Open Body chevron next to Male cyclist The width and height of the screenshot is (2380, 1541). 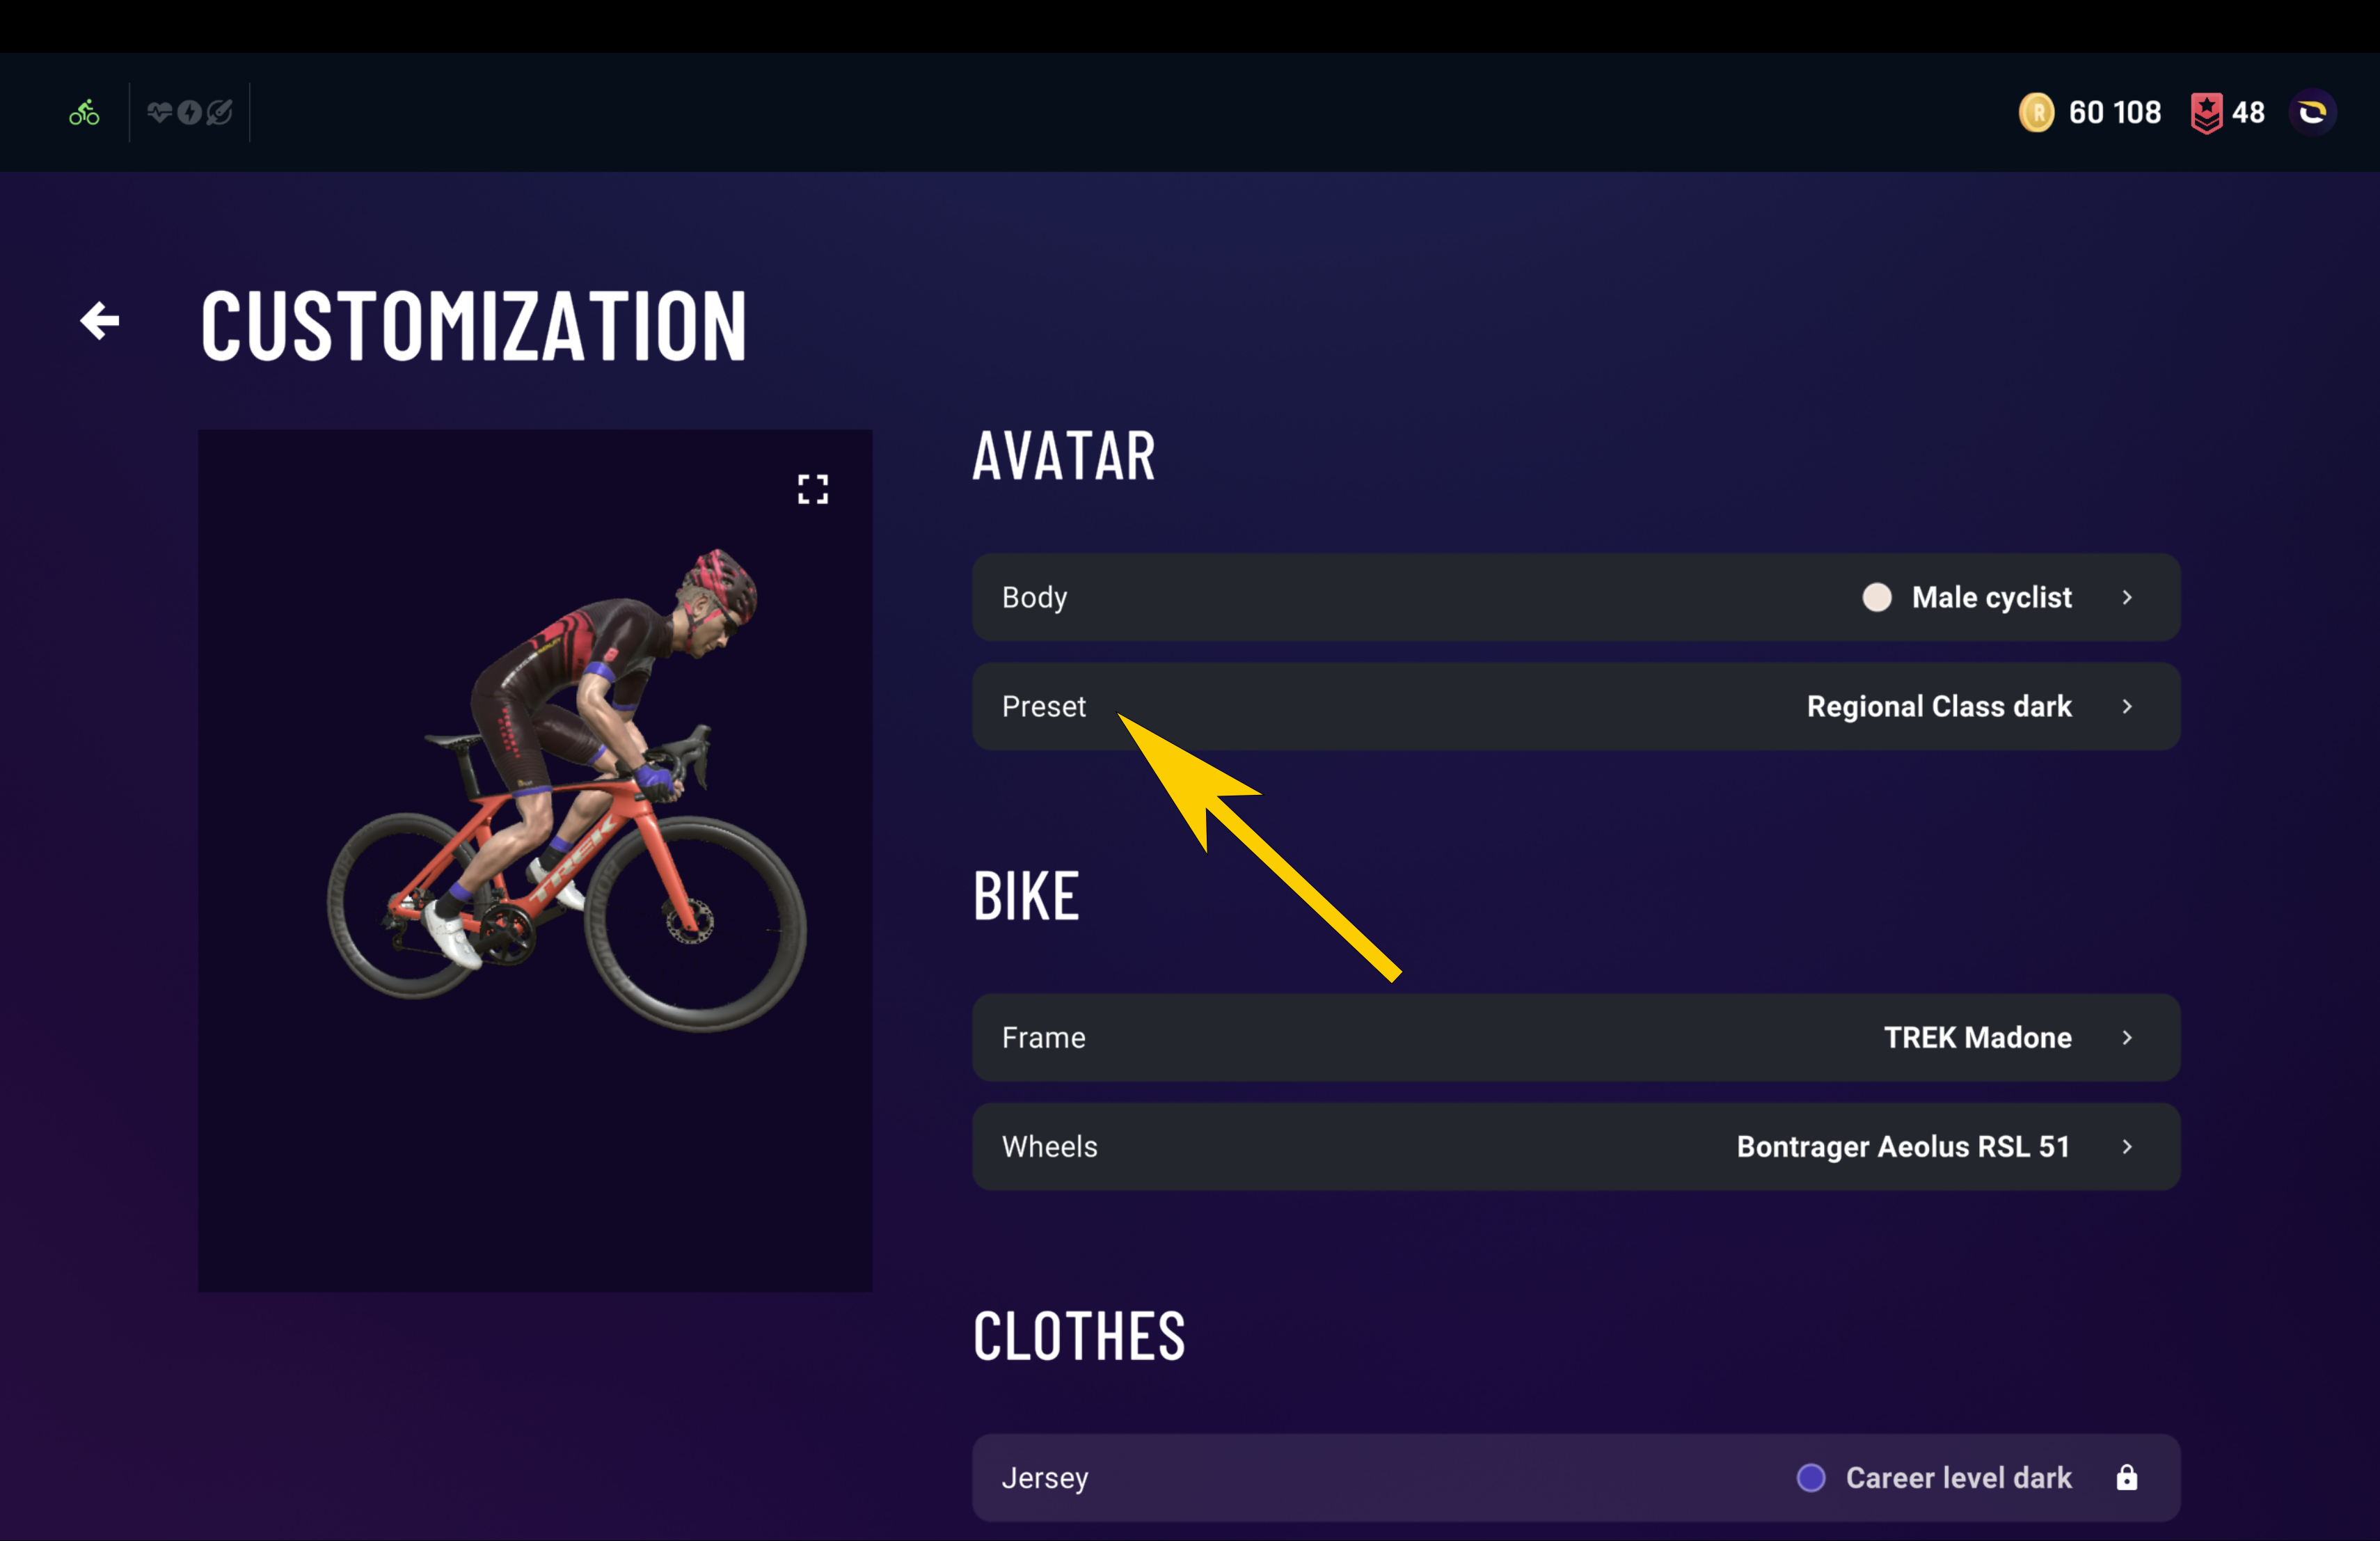click(x=2127, y=597)
